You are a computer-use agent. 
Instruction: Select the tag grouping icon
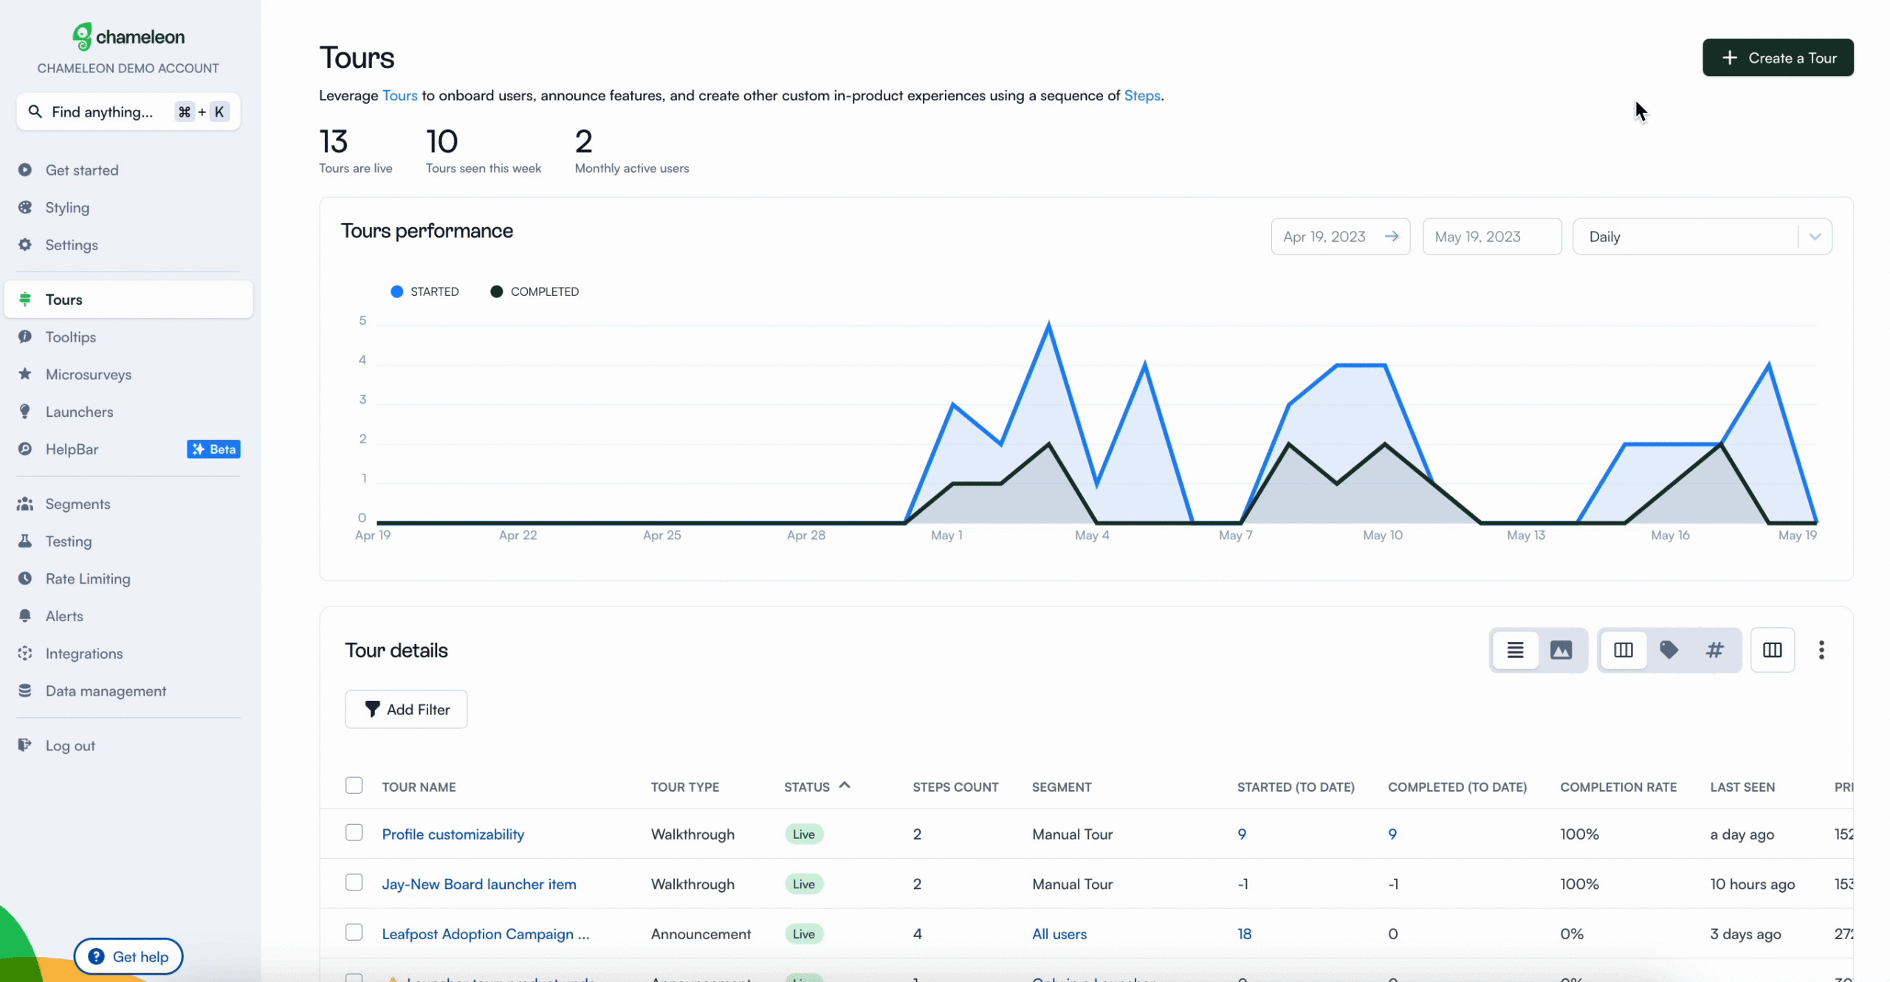pyautogui.click(x=1669, y=650)
